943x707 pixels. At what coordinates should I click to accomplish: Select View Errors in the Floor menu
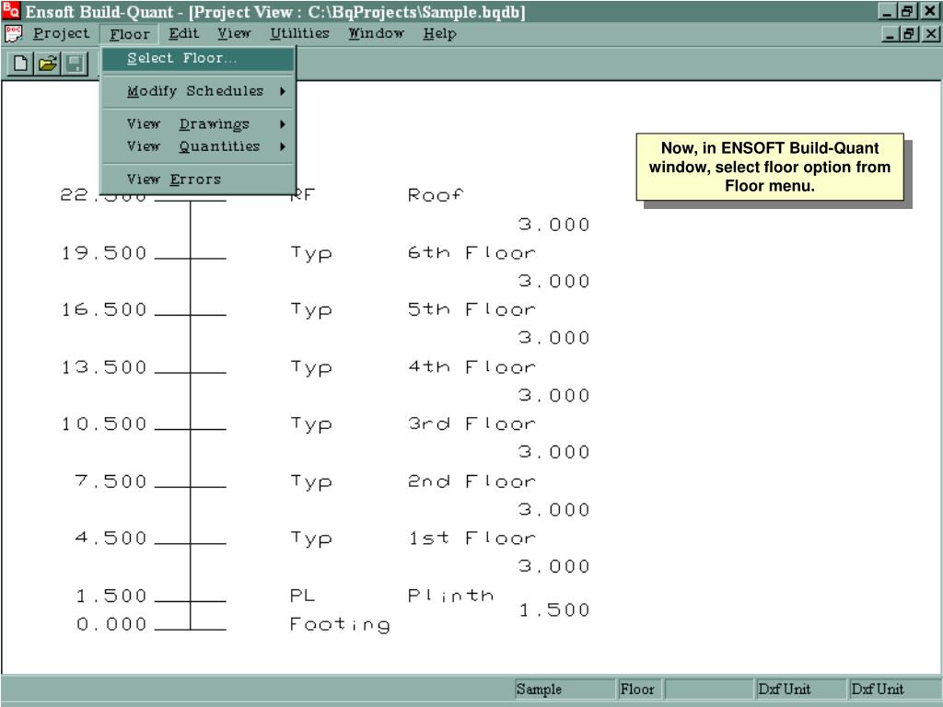[198, 180]
